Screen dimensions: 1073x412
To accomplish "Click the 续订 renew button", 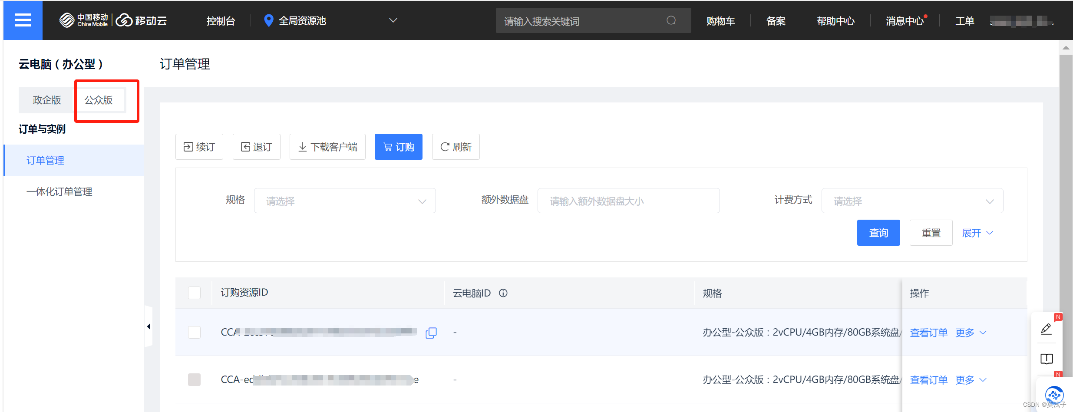I will tap(199, 147).
